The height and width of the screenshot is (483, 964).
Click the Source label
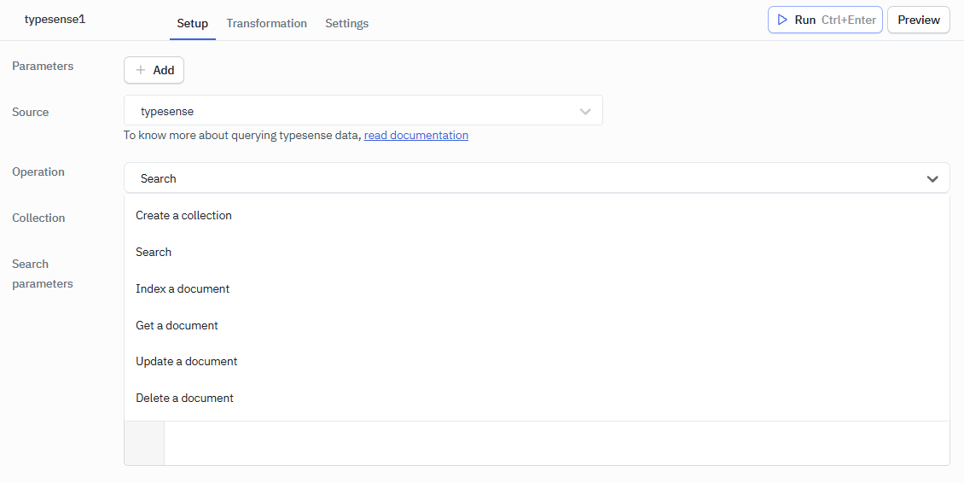click(x=30, y=112)
